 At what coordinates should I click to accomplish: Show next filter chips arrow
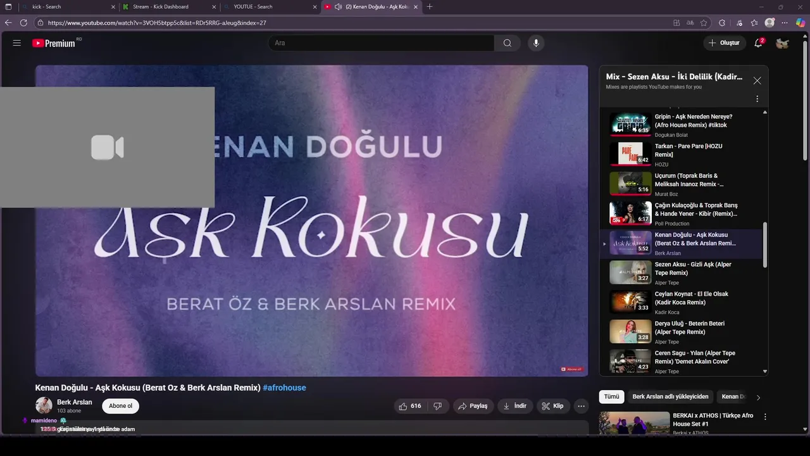[x=758, y=397]
